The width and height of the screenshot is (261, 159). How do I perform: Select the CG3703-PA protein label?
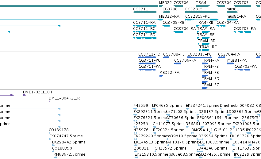coord(246,67)
